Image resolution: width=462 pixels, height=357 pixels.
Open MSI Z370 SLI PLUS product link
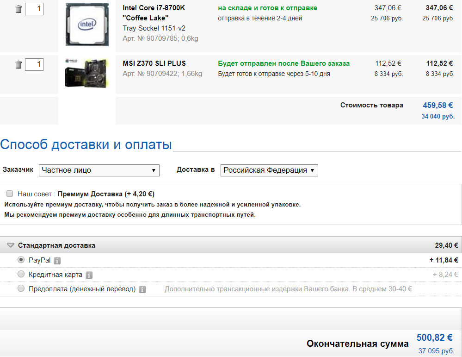coord(154,63)
